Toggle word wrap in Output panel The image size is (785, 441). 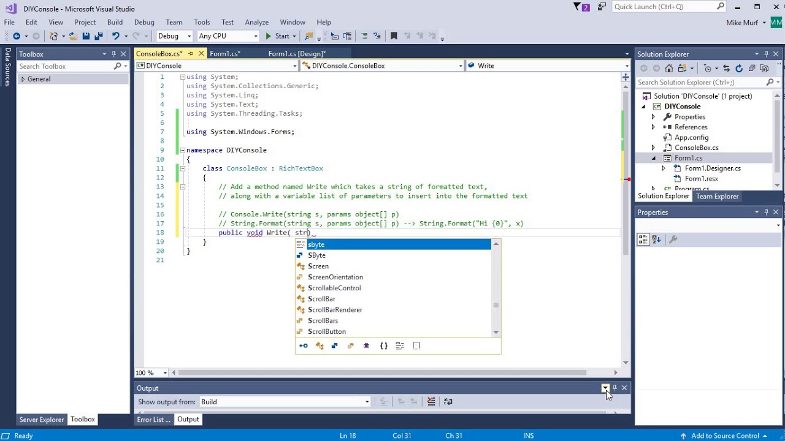[x=448, y=402]
